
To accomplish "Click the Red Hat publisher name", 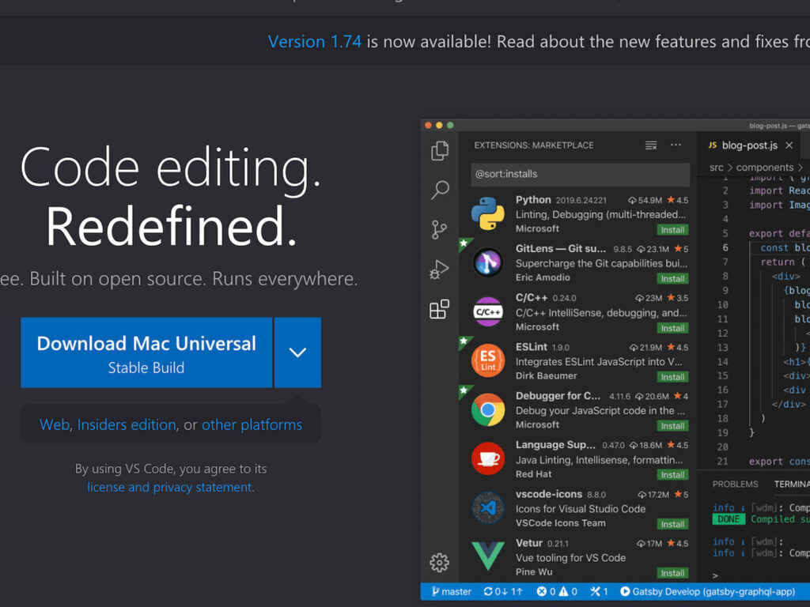I will tap(533, 474).
